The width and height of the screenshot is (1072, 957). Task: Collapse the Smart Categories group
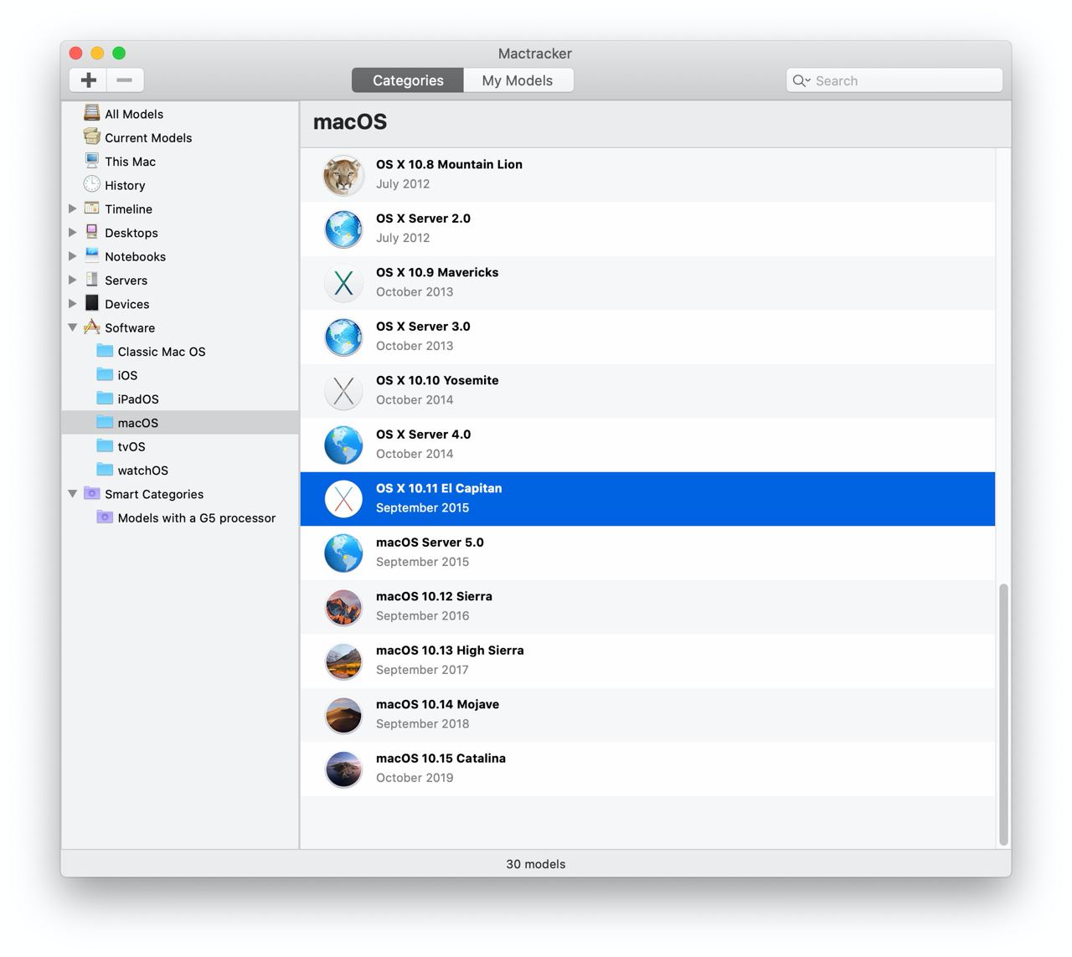tap(72, 494)
